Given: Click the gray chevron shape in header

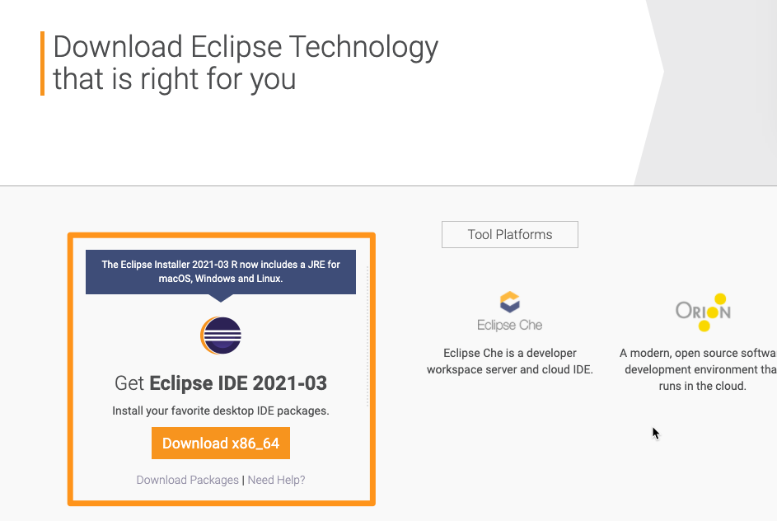Looking at the screenshot, I should tap(705, 92).
